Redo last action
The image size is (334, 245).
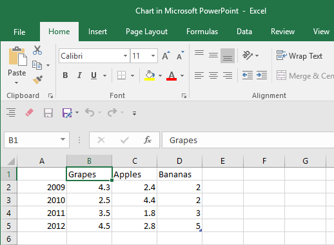(112, 112)
